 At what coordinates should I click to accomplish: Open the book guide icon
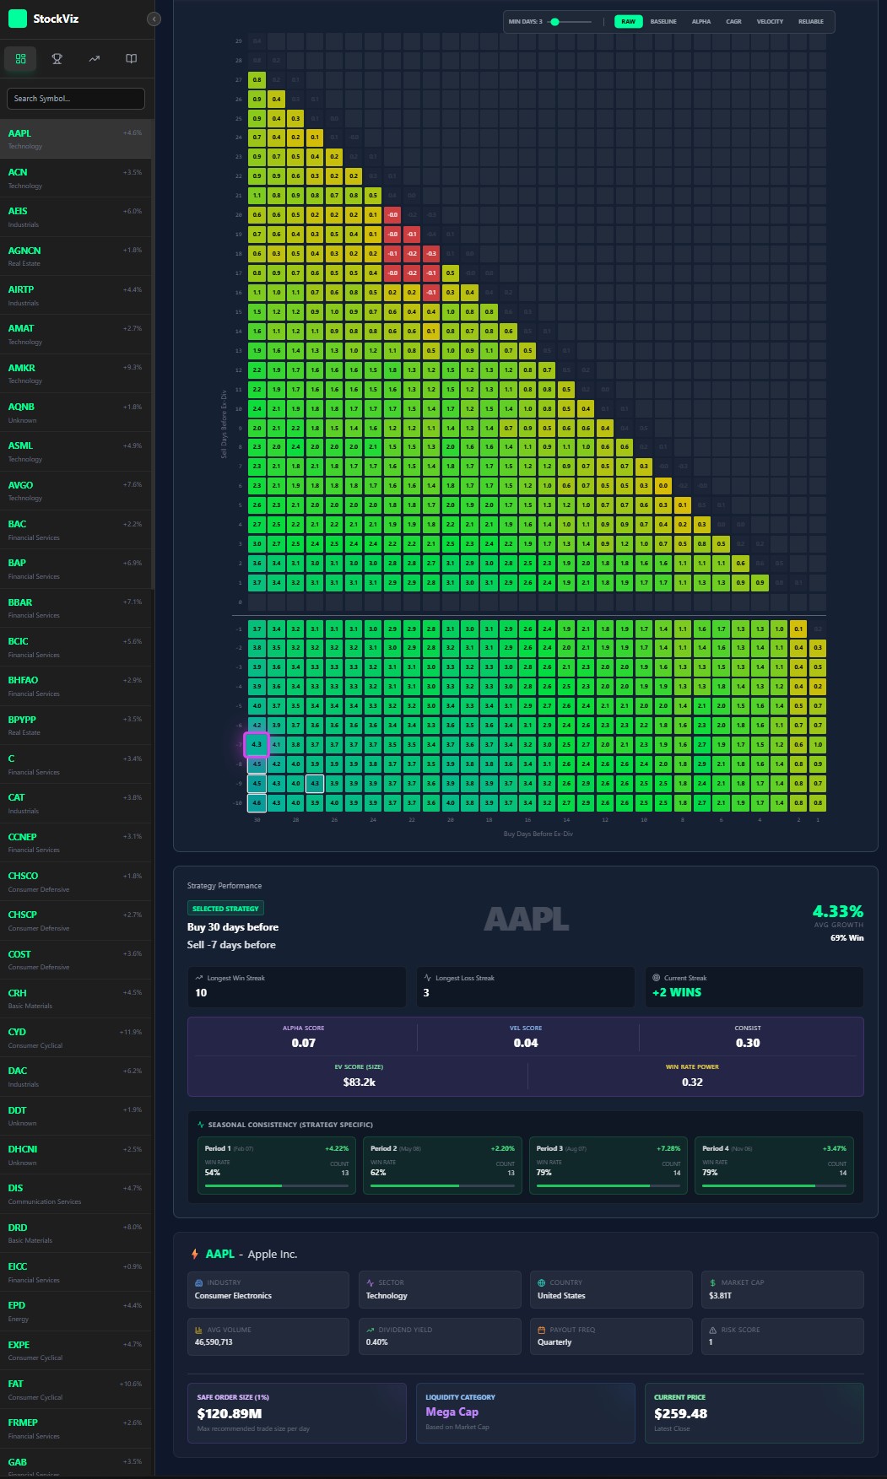pos(131,59)
